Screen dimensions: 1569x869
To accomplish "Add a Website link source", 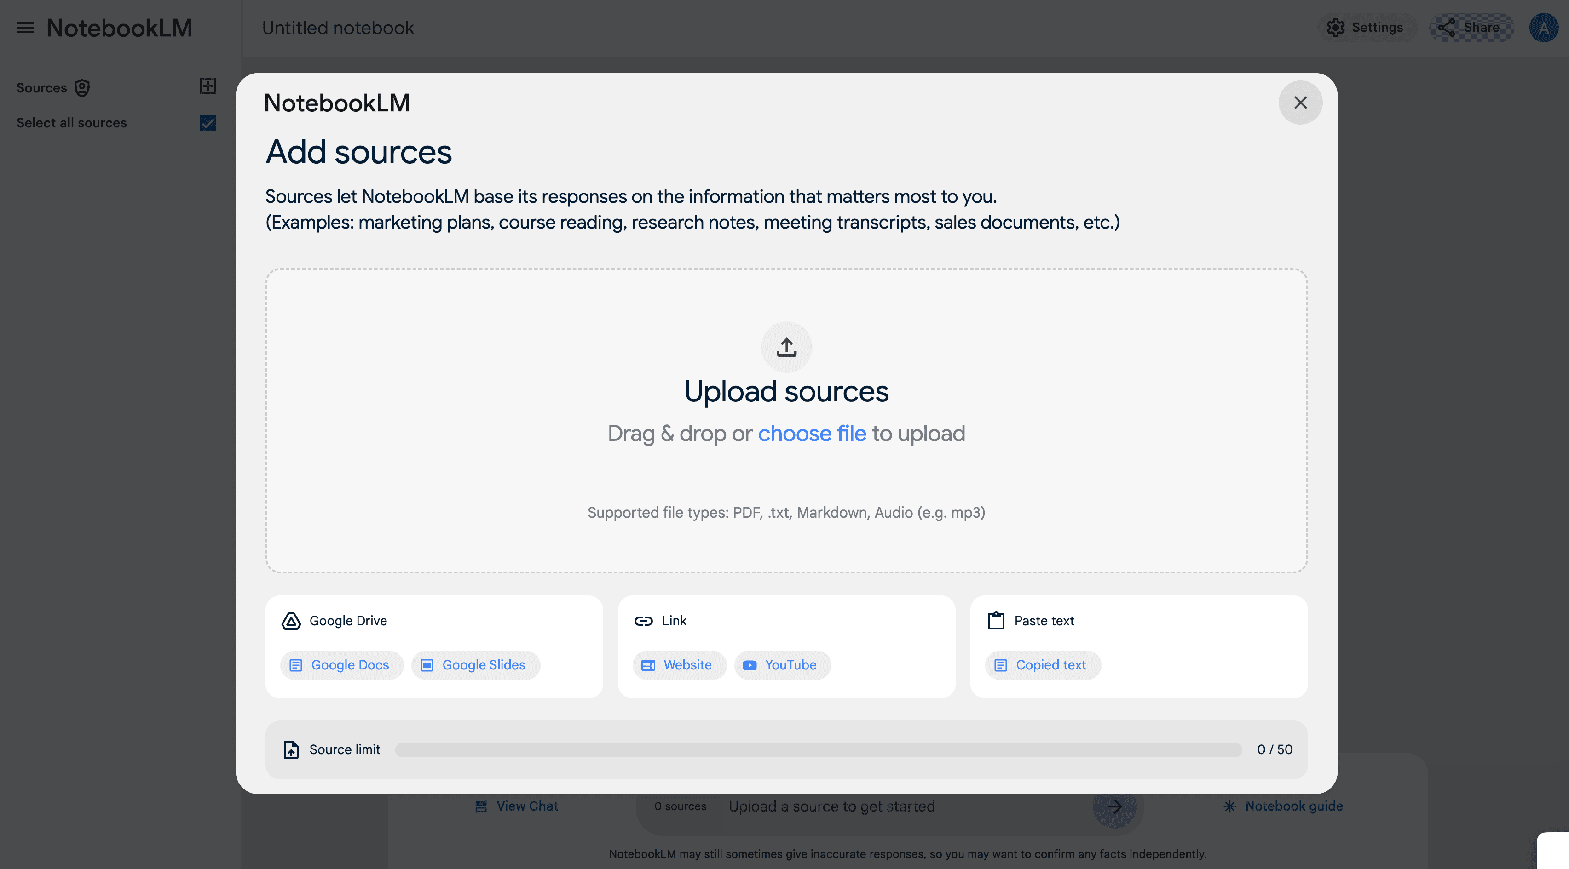I will coord(679,665).
